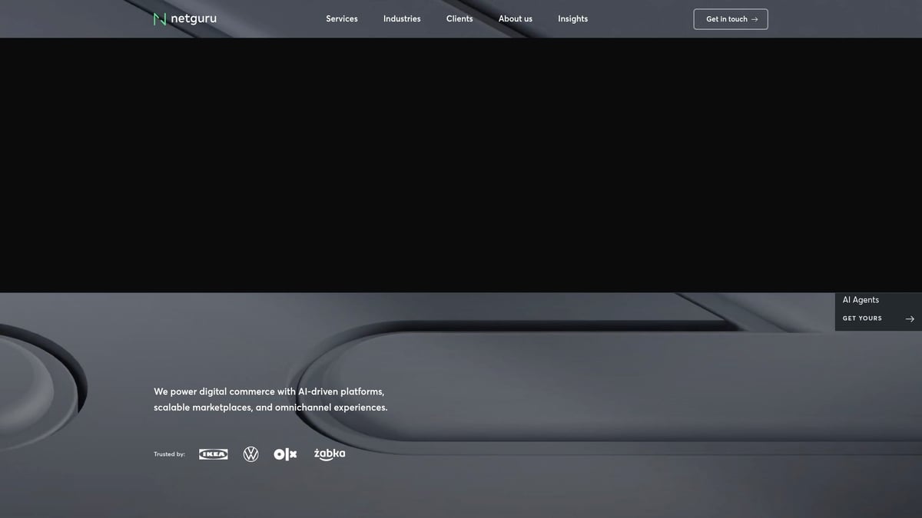Click the 'We power digital commerce' tagline
Viewport: 922px width, 518px height.
click(x=270, y=399)
